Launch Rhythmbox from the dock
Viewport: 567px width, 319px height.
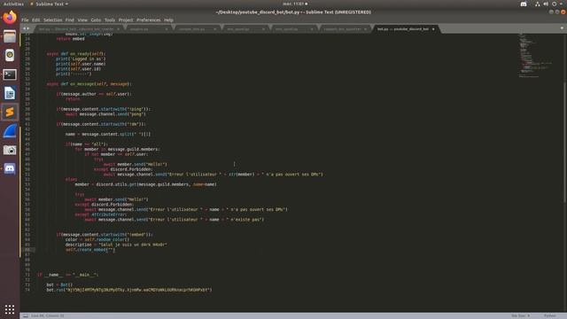10,55
